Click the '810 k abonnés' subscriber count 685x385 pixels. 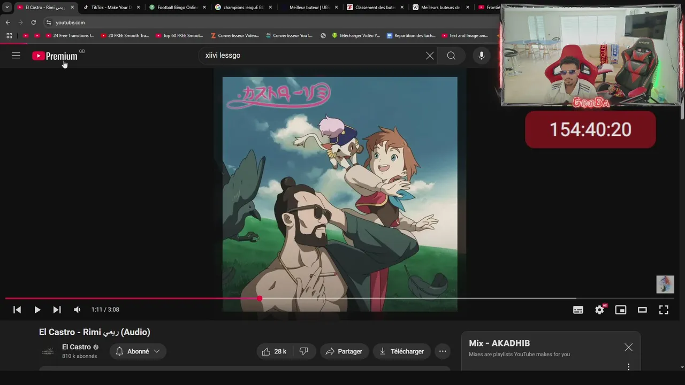pyautogui.click(x=79, y=356)
